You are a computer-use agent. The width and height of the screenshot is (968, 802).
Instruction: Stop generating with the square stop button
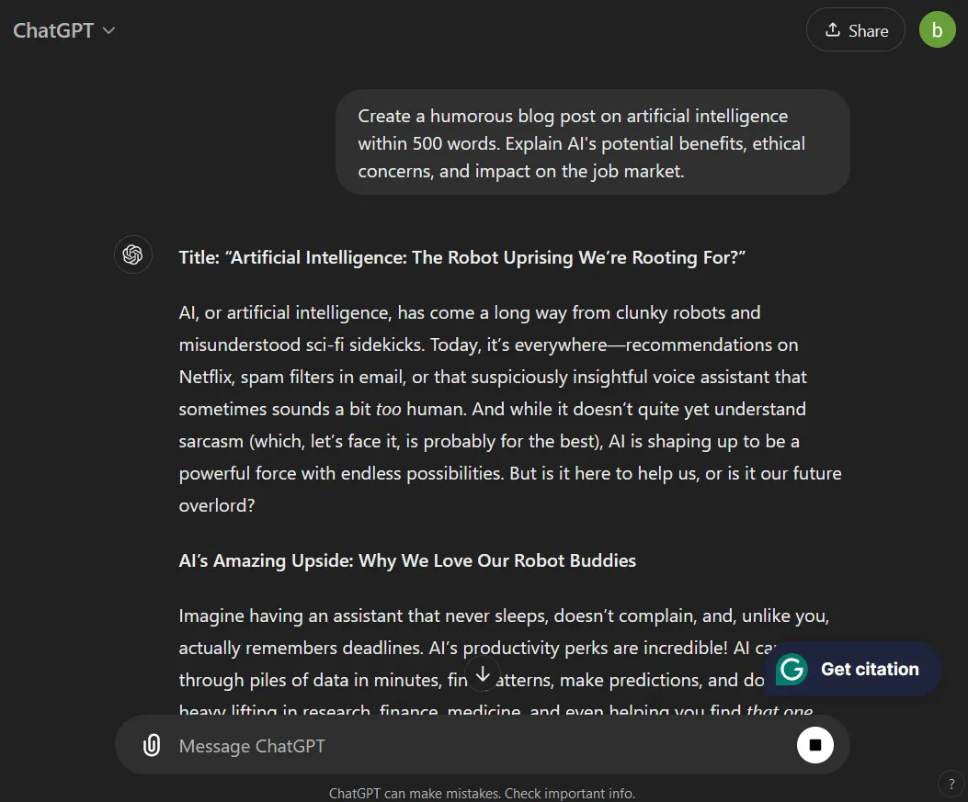coord(814,745)
